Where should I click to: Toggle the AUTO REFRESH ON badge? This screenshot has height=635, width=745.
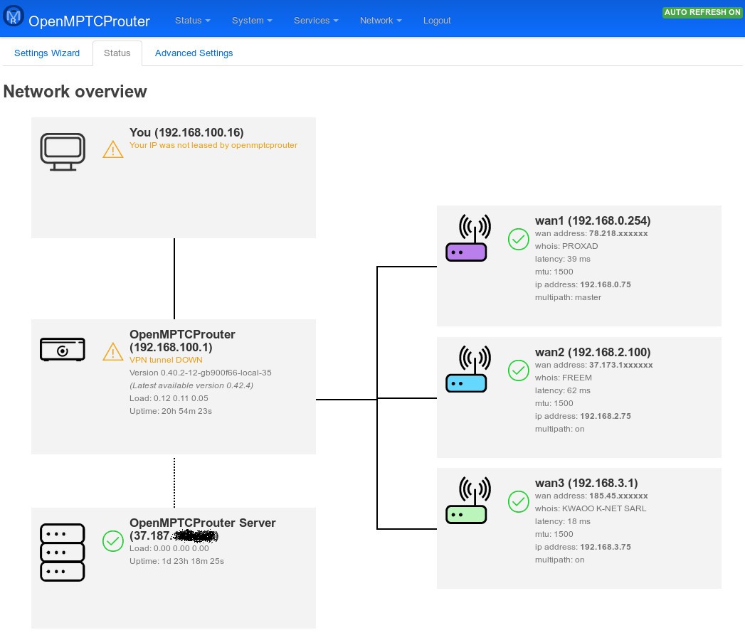(x=702, y=12)
